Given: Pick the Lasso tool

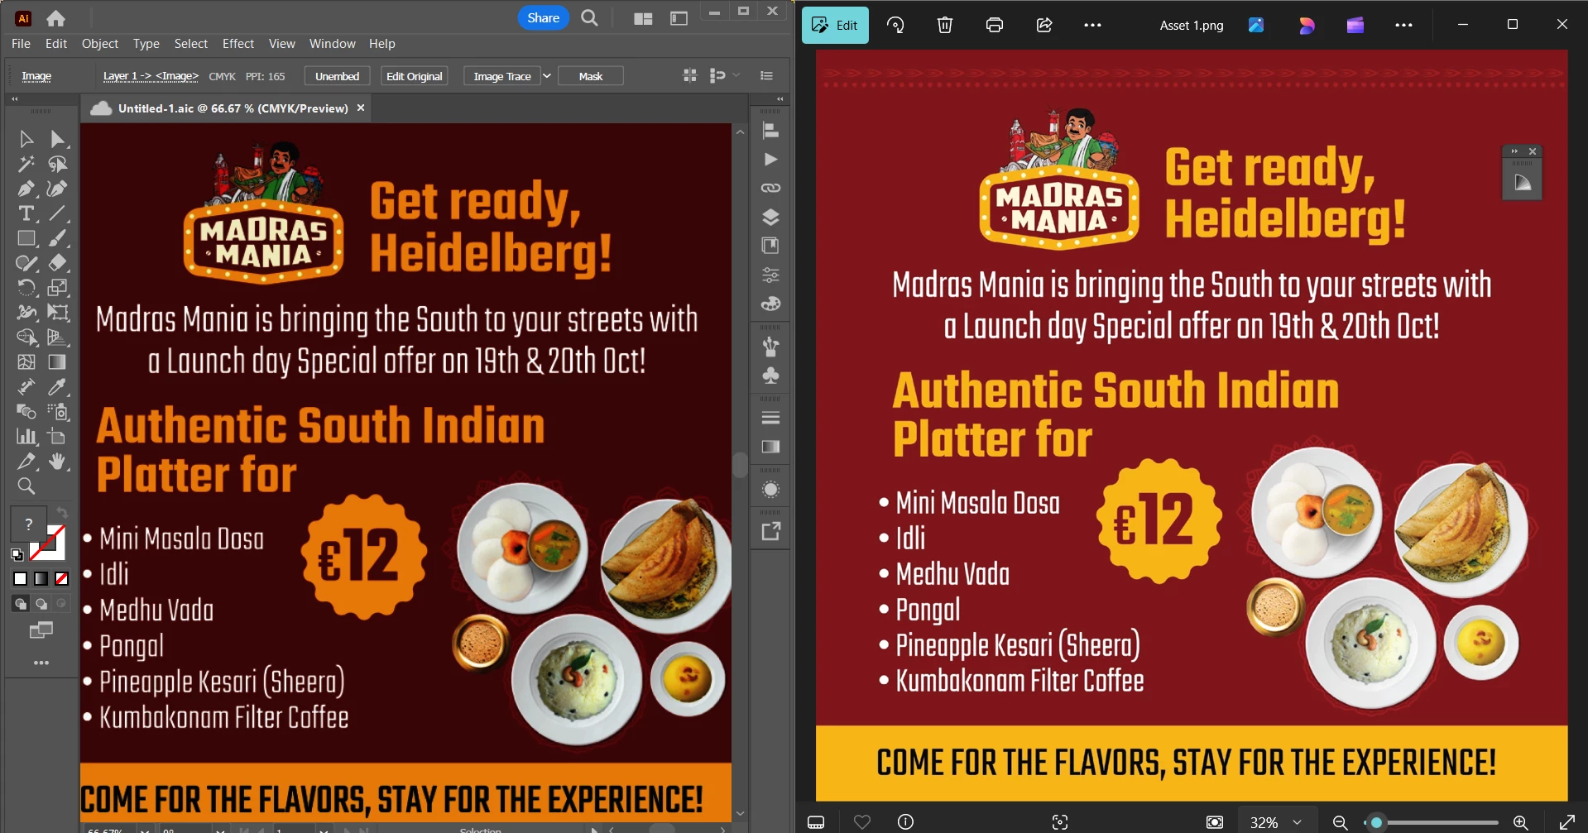Looking at the screenshot, I should 57,164.
